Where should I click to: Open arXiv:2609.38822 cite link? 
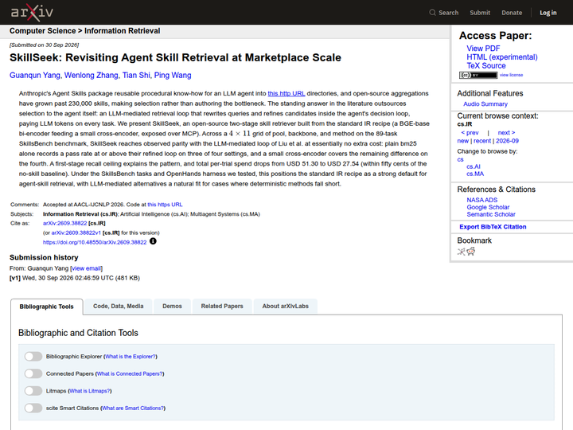[x=64, y=223]
